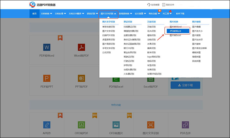The height and width of the screenshot is (138, 230).
Task: Select the PDF转PPT orange P icon
Action: click(x=47, y=78)
